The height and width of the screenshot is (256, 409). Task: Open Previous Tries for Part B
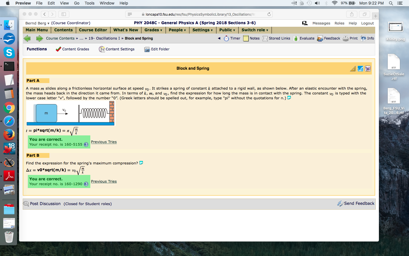coord(104,181)
